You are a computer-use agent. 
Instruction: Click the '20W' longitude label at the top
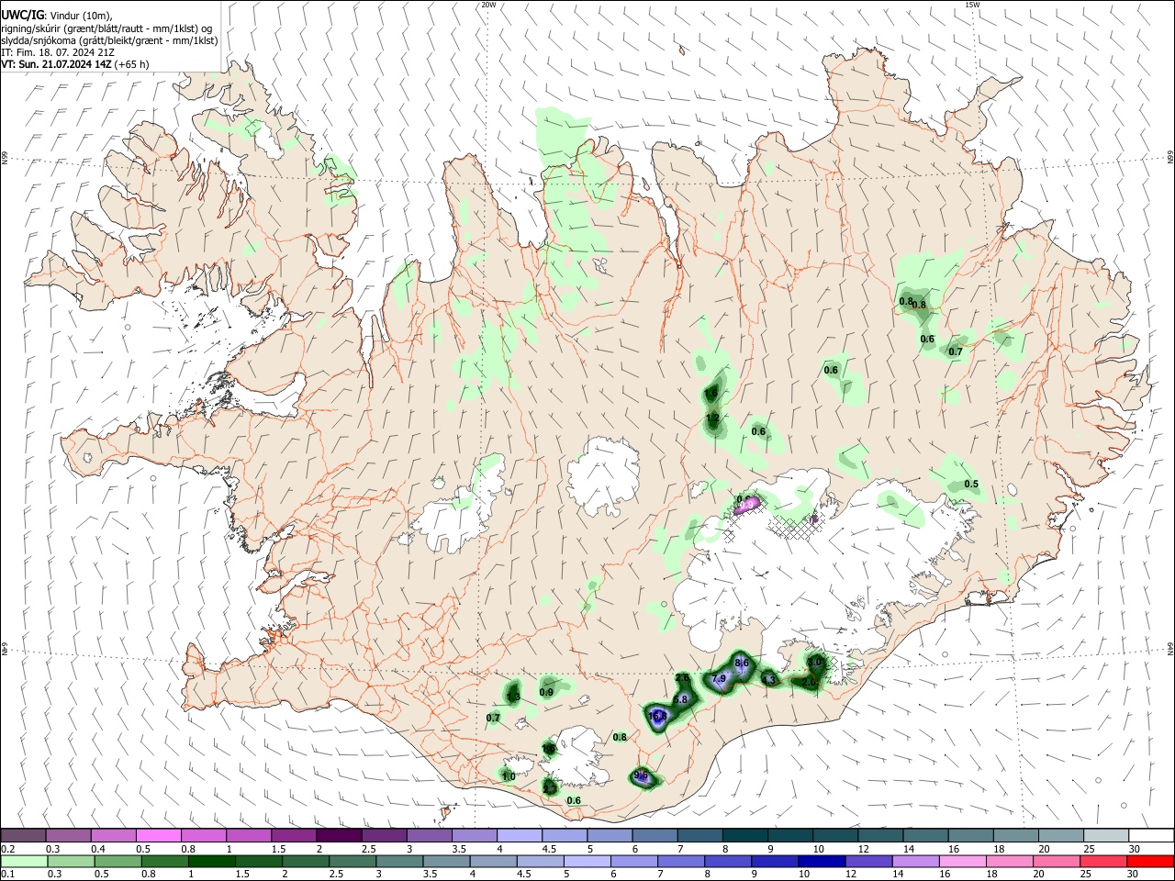pos(489,5)
